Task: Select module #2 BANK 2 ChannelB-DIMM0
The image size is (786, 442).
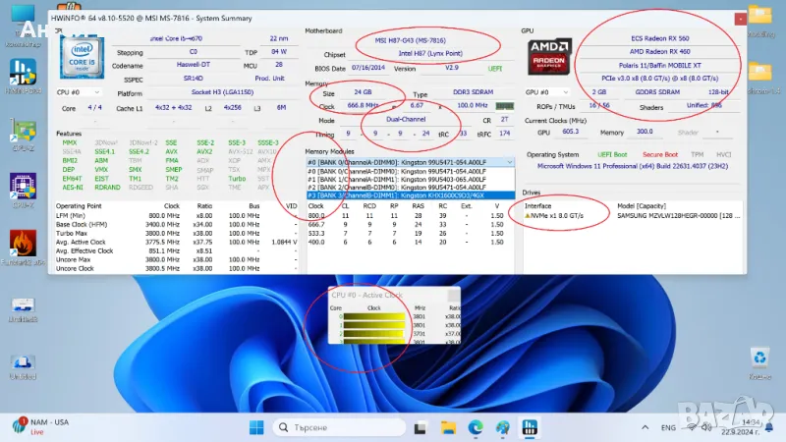Action: 408,186
